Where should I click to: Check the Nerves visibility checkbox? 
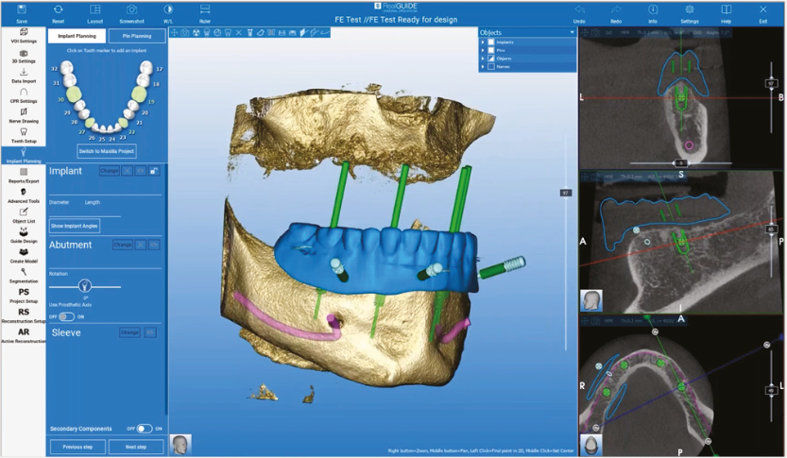click(x=490, y=67)
